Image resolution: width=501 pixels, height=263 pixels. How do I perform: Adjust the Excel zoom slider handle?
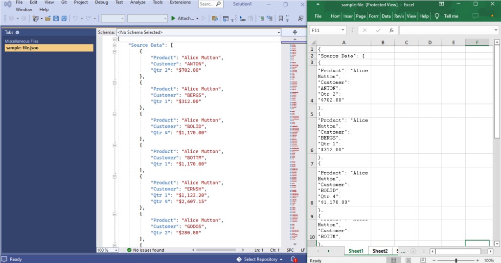456,260
